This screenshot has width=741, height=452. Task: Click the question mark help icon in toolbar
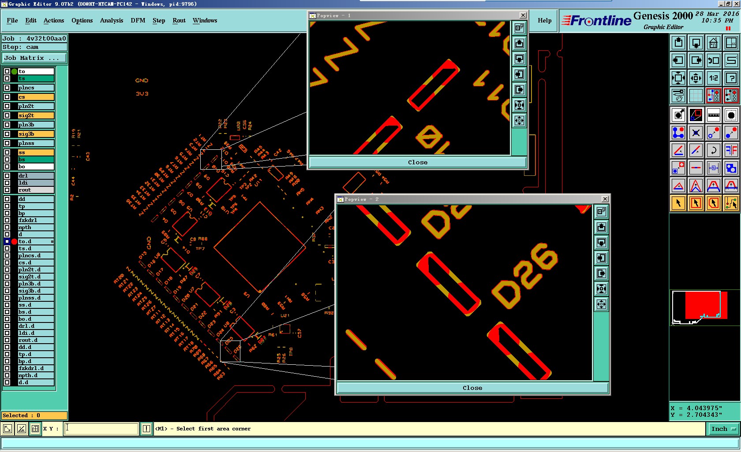tap(731, 78)
